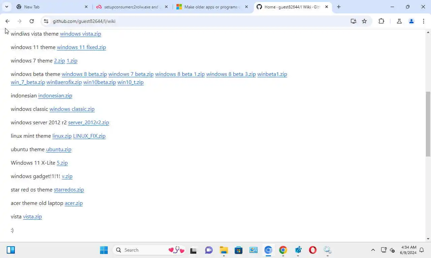Screen dimensions: 431x258
Task: Install app icon in address bar
Action: click(x=353, y=21)
